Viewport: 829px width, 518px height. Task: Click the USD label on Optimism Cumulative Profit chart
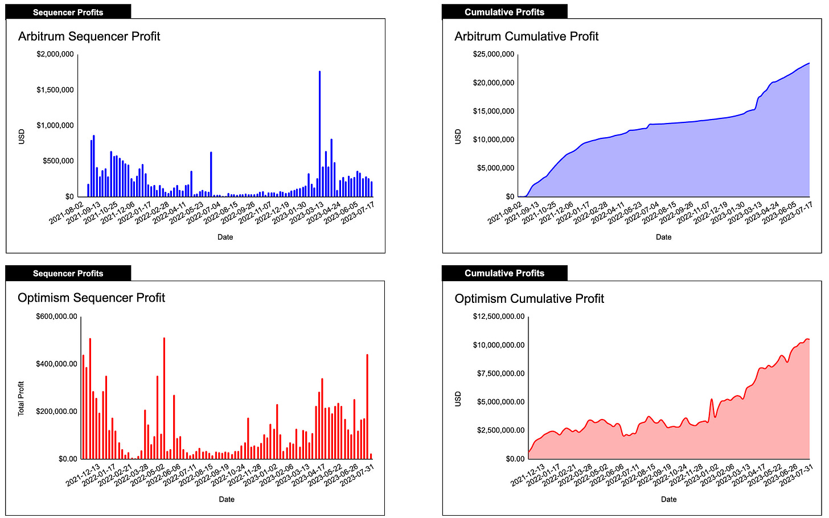458,398
